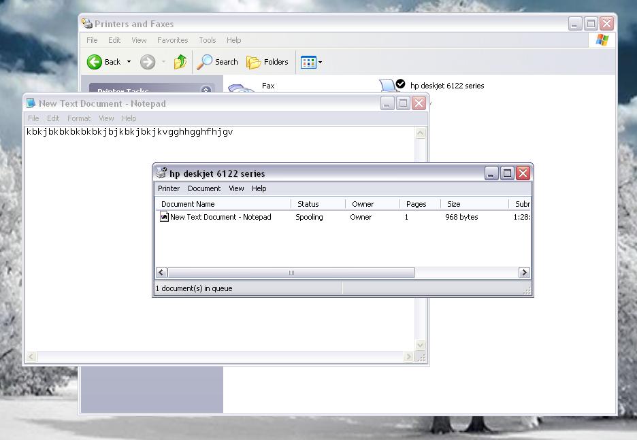Viewport: 637px width, 440px height.
Task: Sort by the Owner column header
Action: [x=372, y=204]
